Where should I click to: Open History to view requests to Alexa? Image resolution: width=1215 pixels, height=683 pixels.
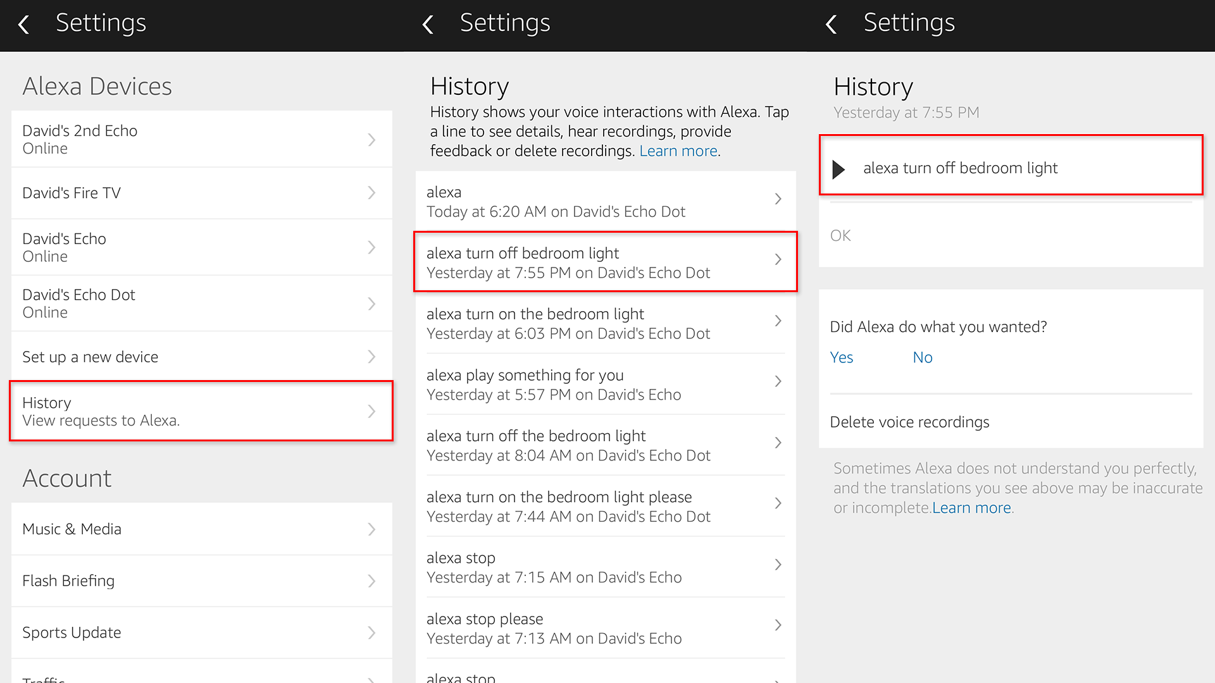[202, 411]
